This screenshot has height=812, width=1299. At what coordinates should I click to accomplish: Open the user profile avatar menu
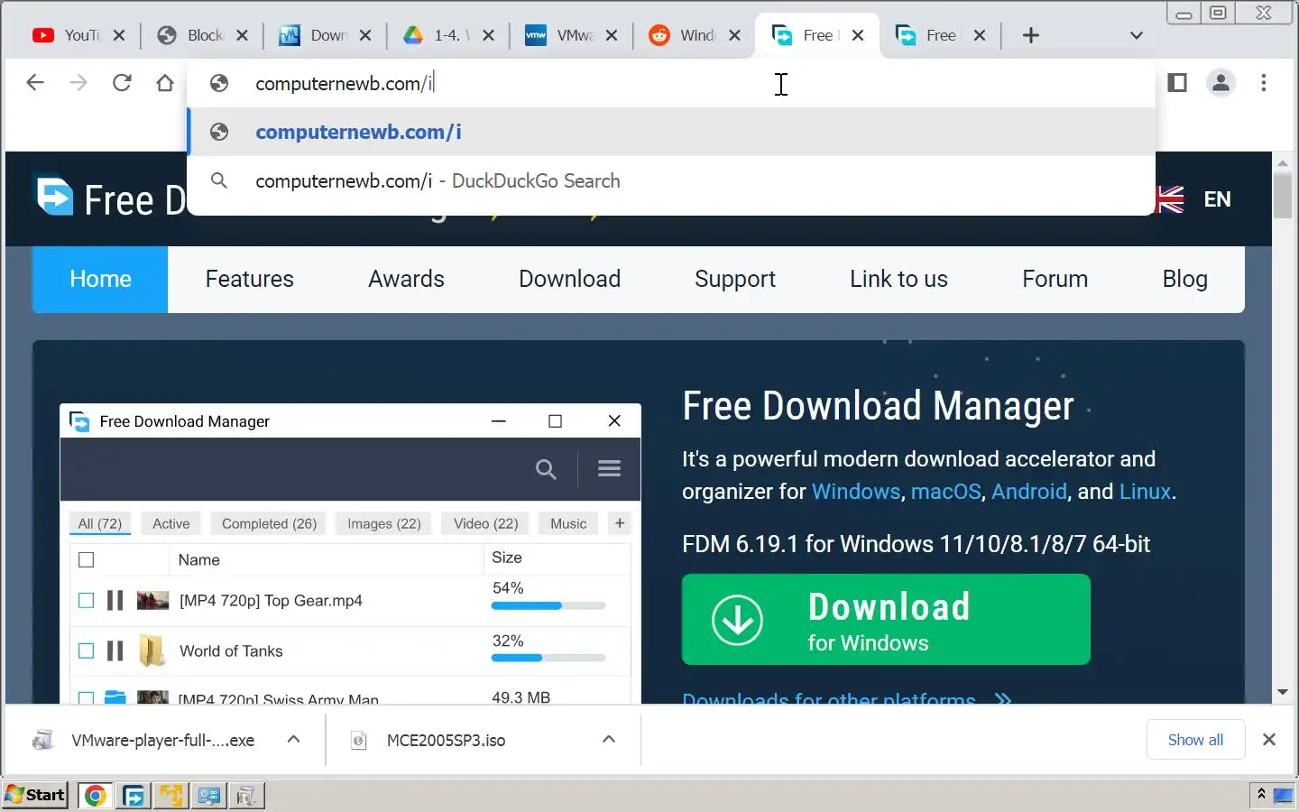click(x=1221, y=83)
